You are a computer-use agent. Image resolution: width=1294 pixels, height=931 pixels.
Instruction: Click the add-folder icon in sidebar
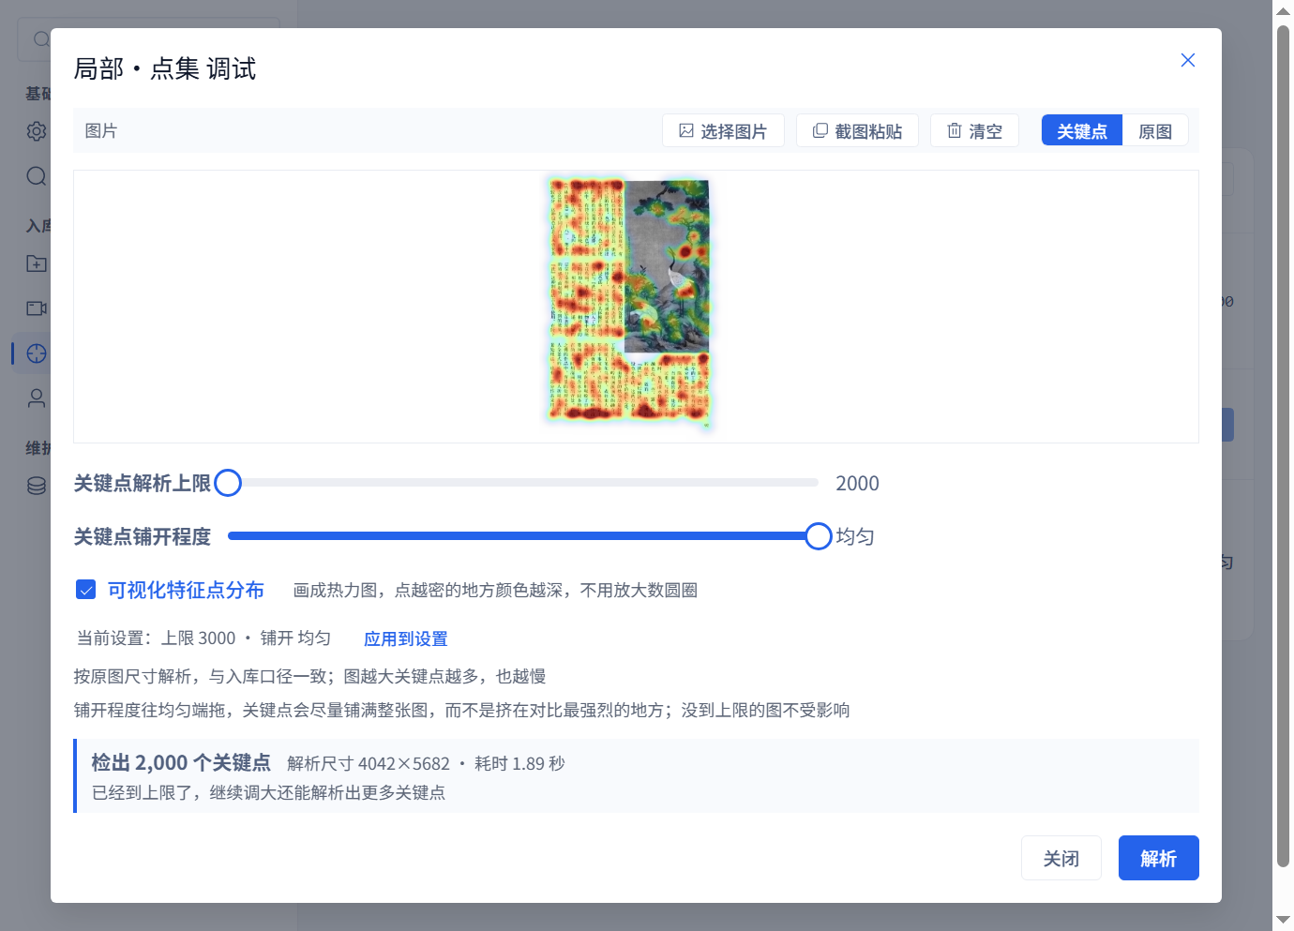click(37, 263)
